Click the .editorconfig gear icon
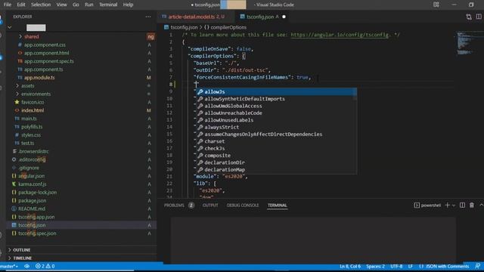This screenshot has height=272, width=484. (x=14, y=159)
